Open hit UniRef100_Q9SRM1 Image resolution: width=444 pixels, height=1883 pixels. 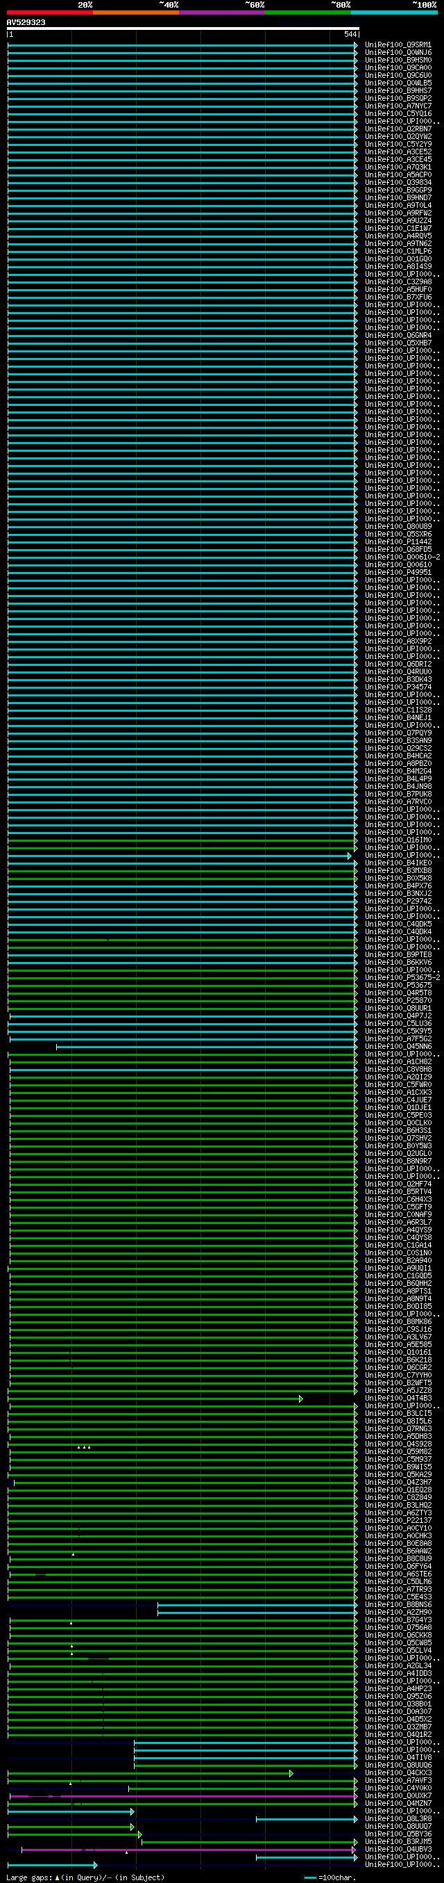(x=398, y=45)
